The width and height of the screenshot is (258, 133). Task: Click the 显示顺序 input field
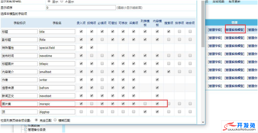(81, 8)
